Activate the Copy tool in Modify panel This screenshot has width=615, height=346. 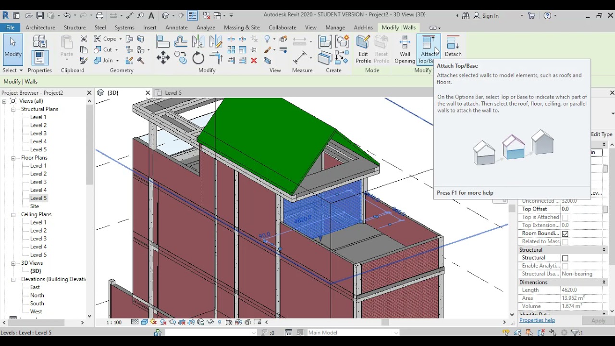tap(181, 58)
